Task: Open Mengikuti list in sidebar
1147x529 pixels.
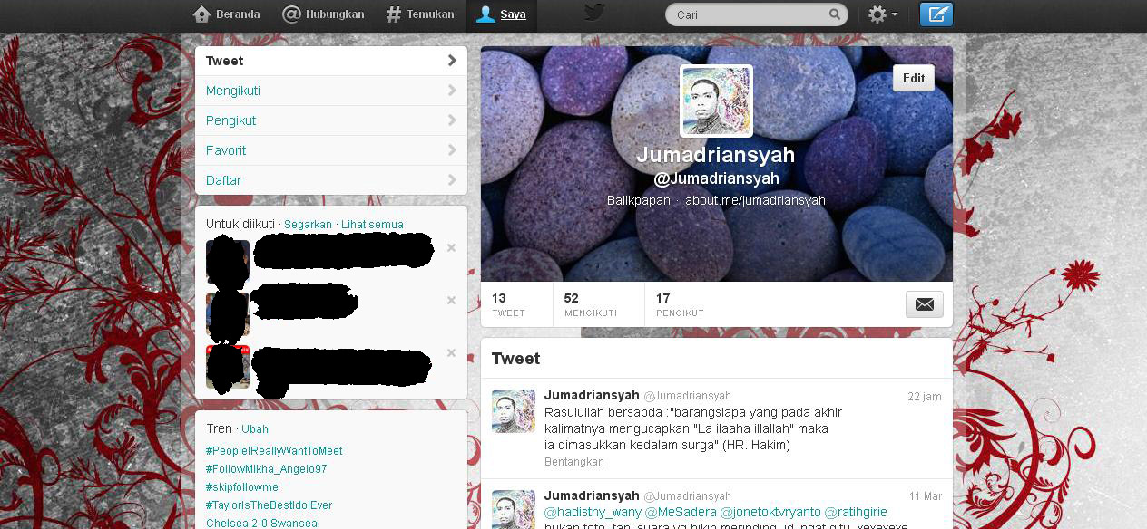Action: coord(331,91)
